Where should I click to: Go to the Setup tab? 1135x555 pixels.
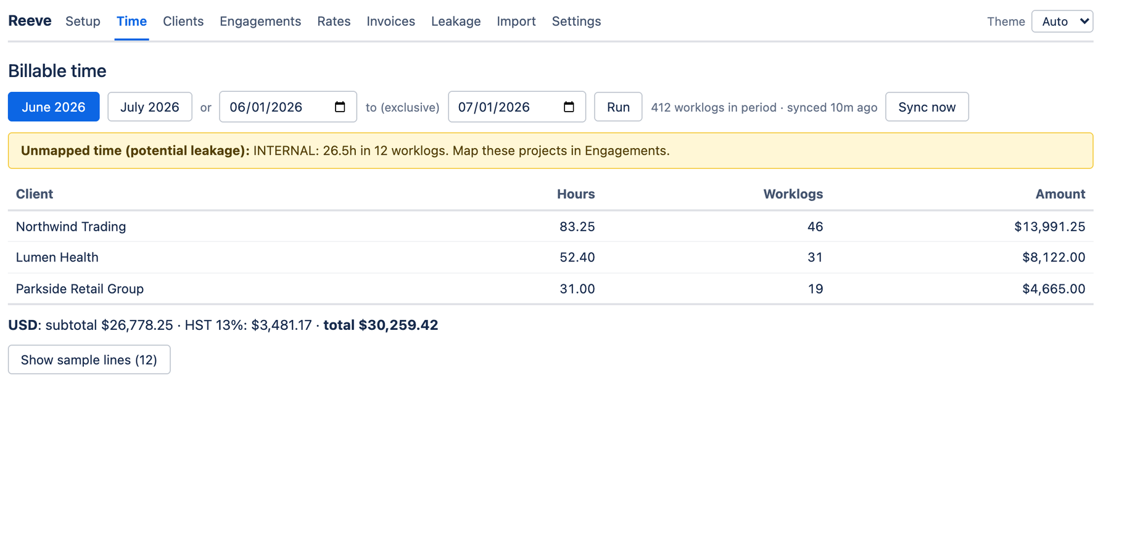[x=83, y=22]
